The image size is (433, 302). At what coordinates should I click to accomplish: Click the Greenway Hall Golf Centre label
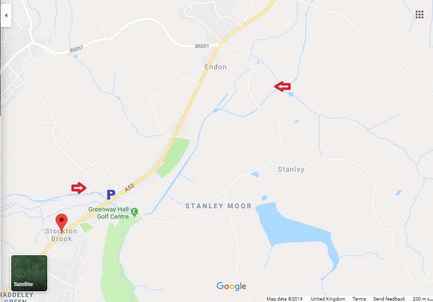109,213
